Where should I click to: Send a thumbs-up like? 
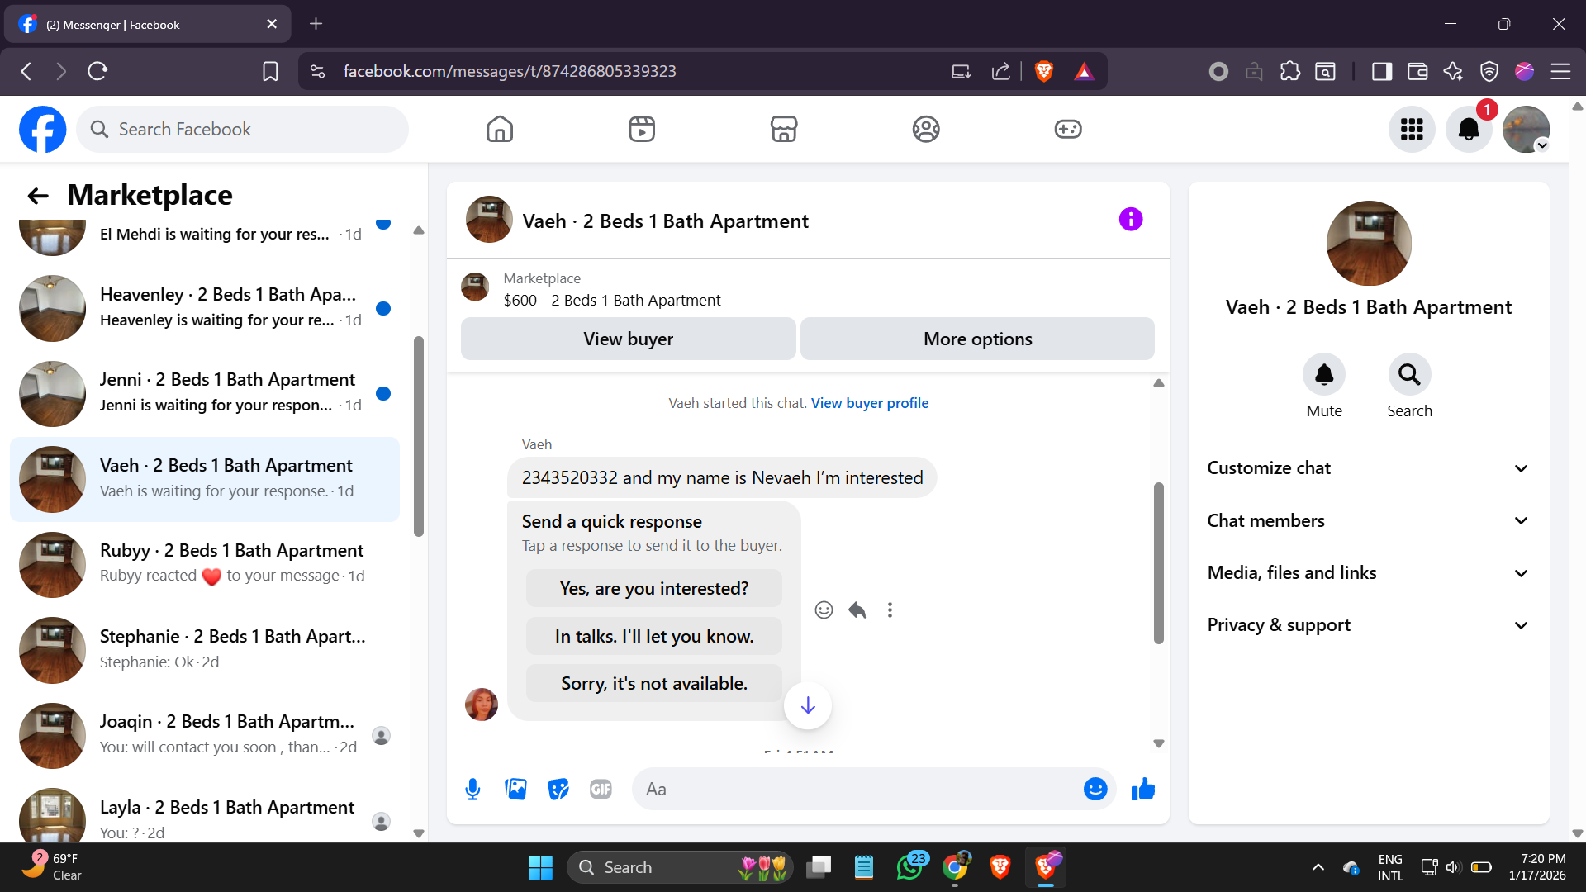point(1143,790)
